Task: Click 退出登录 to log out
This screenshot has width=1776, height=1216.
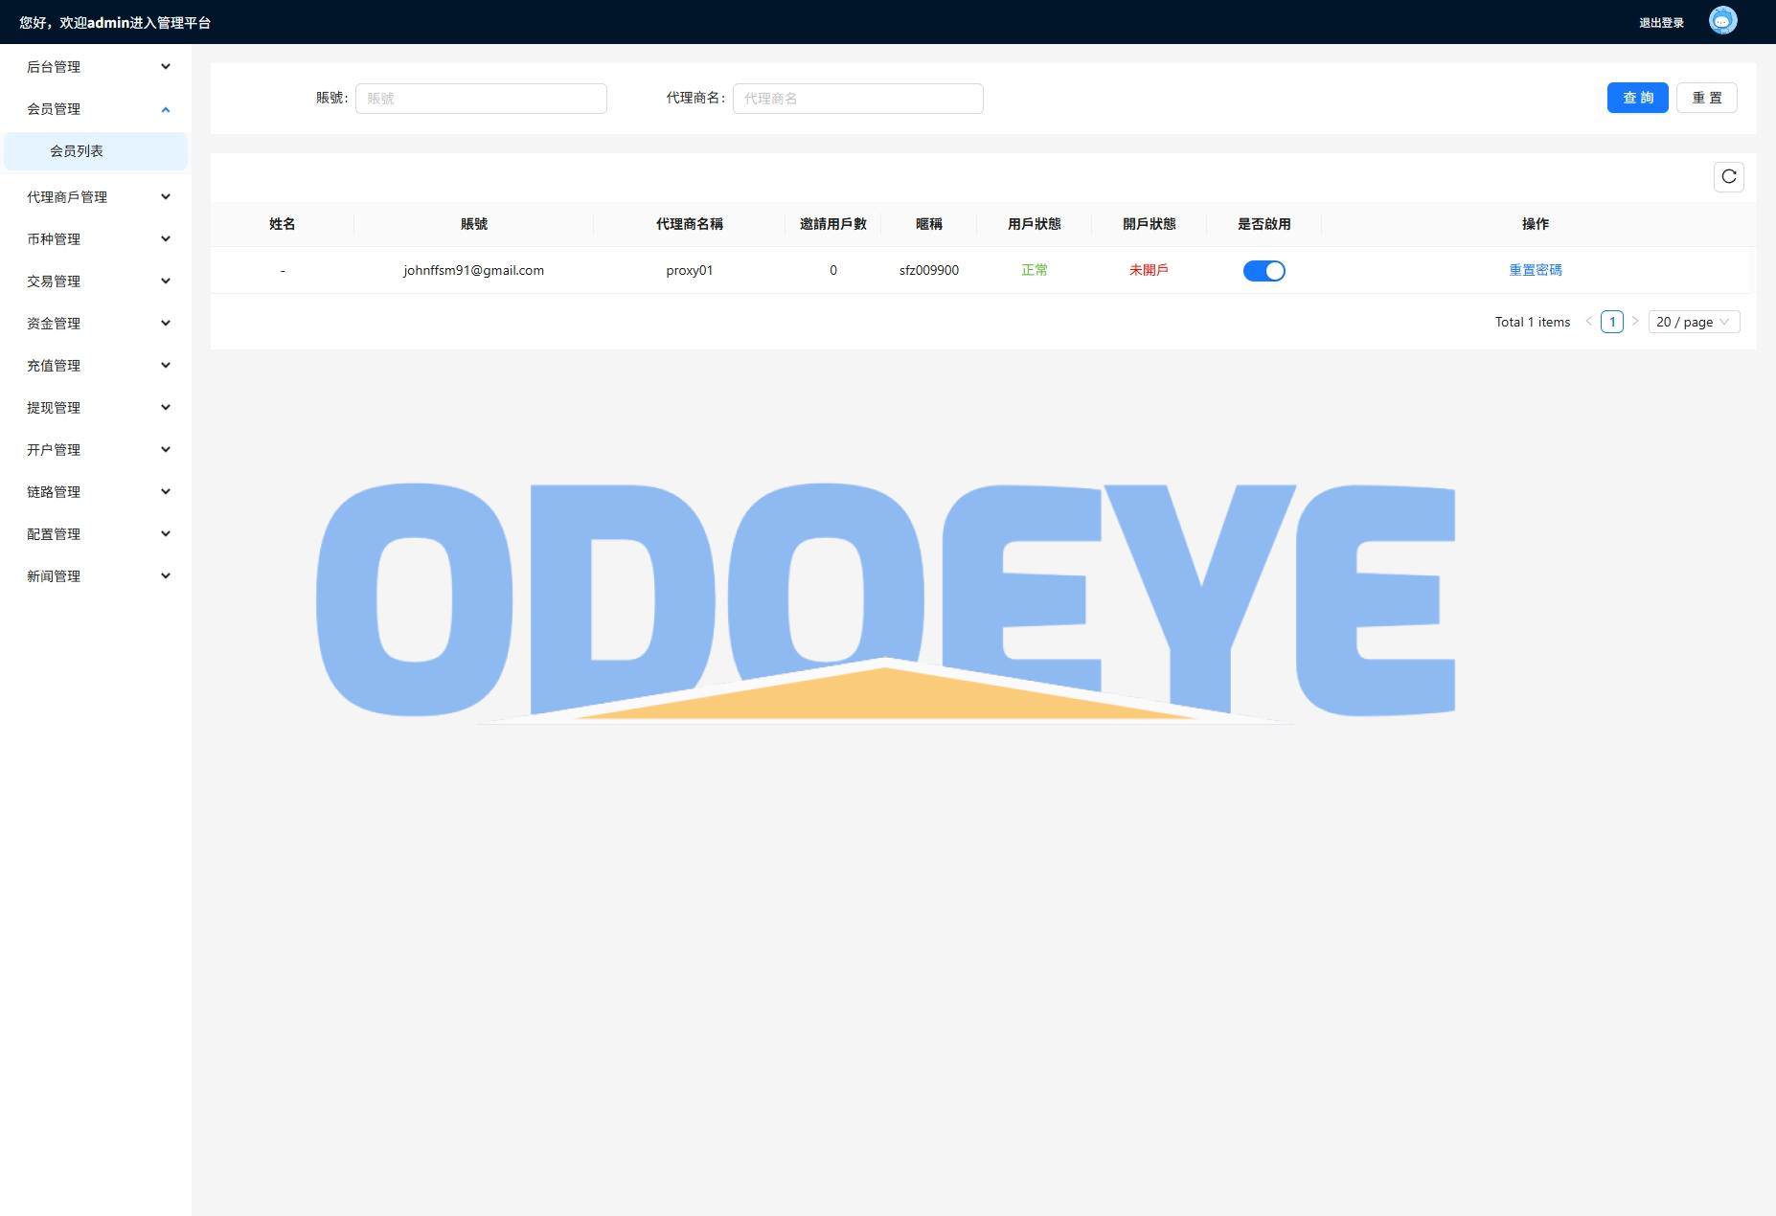Action: 1661,23
